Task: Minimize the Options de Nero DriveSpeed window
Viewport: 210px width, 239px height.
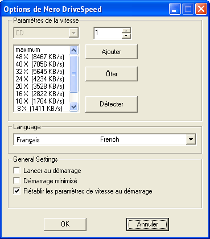Action: 175,9
